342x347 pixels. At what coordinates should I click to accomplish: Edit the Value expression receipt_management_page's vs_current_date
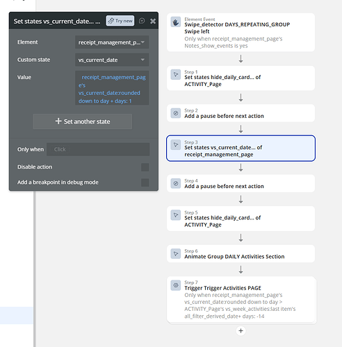(112, 88)
